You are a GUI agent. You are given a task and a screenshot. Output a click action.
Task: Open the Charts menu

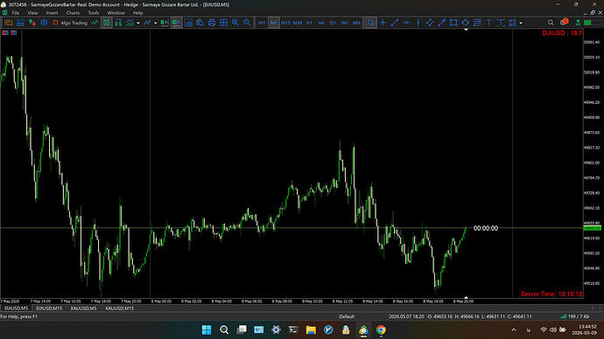(73, 13)
